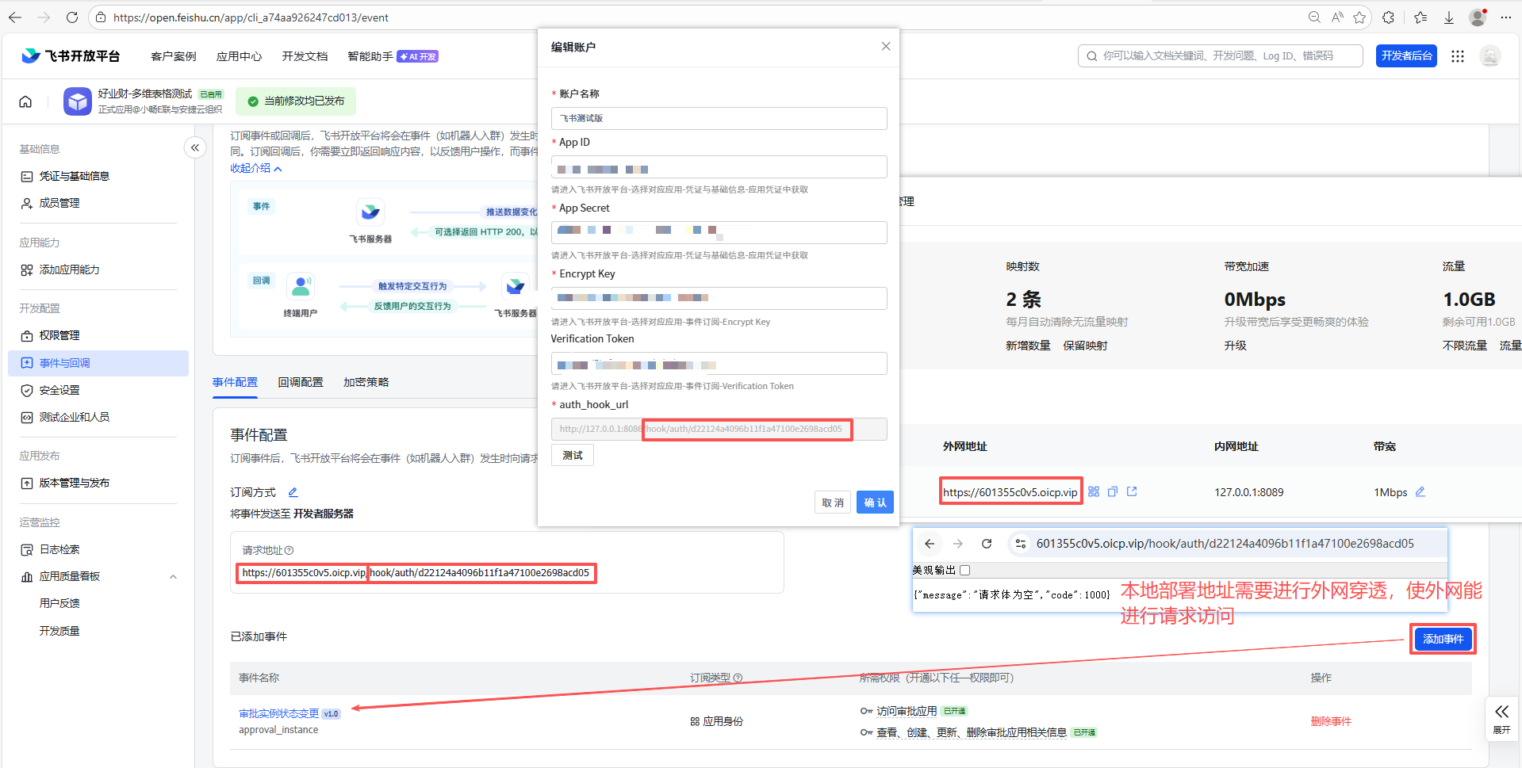Open external address link icon

pyautogui.click(x=1132, y=492)
